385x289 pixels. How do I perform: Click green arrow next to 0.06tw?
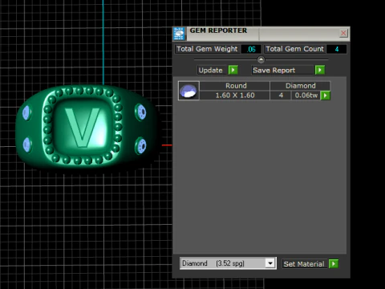click(325, 96)
